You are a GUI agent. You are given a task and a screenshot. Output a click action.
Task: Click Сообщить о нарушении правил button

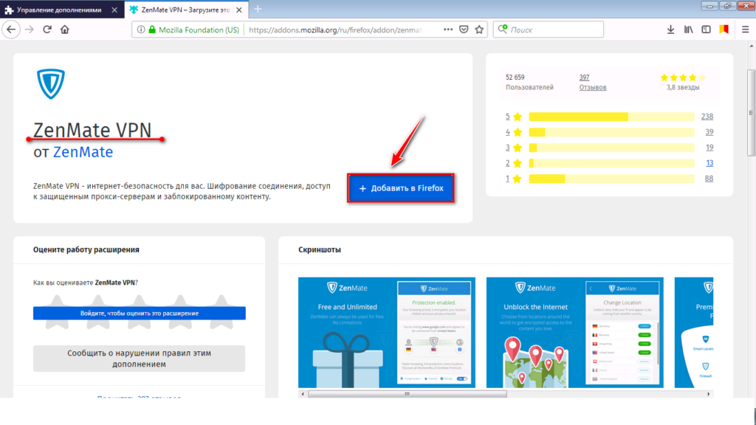click(139, 359)
